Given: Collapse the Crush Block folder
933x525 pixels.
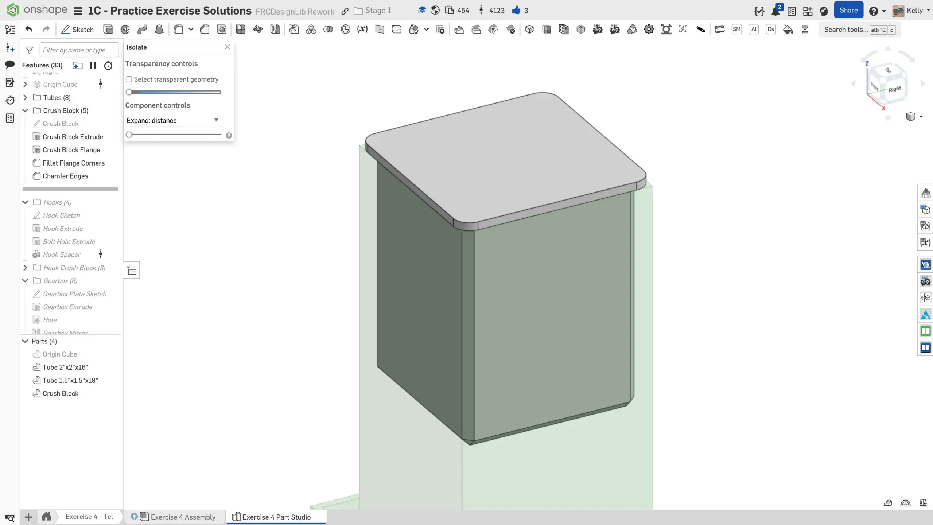Looking at the screenshot, I should pos(25,110).
